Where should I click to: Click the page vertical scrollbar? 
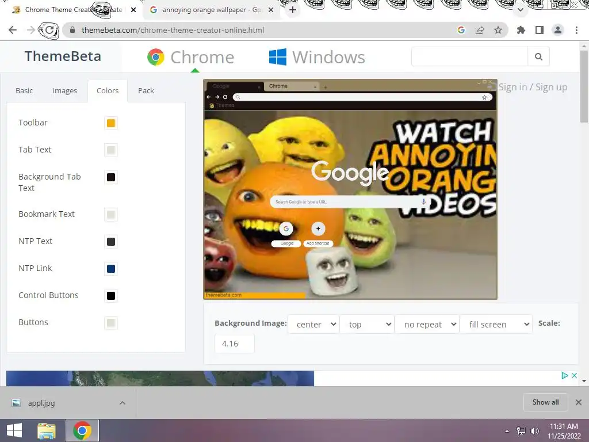(x=584, y=86)
